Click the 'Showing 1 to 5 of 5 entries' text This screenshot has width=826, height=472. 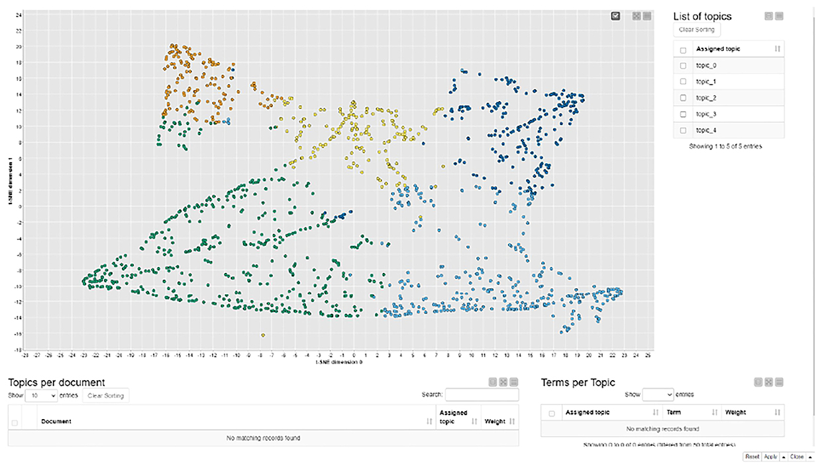point(725,145)
